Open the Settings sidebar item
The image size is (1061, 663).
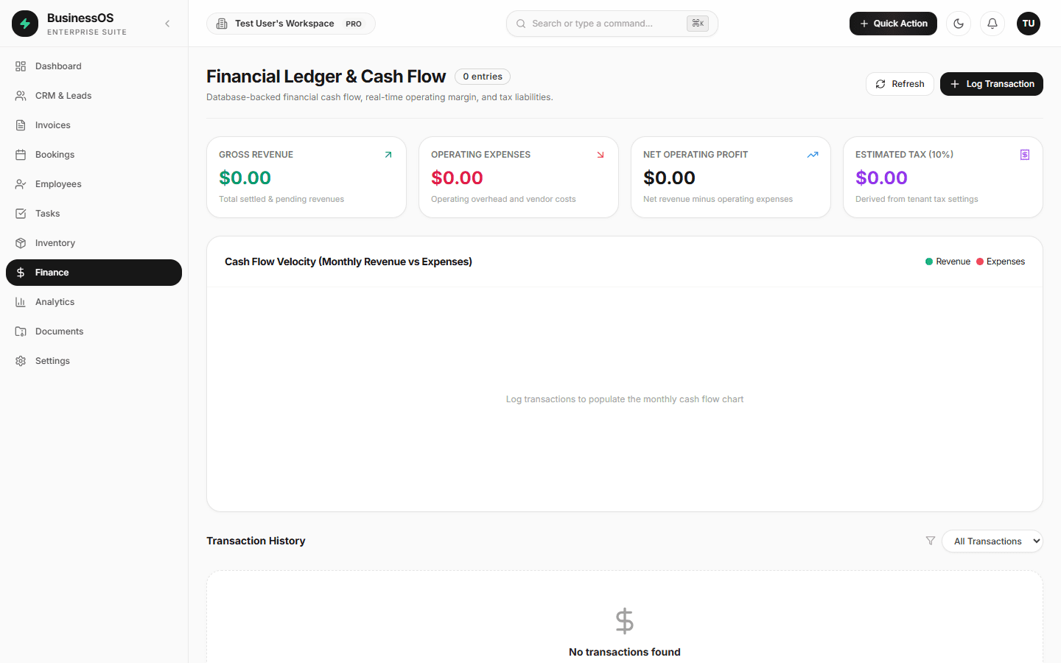tap(94, 361)
